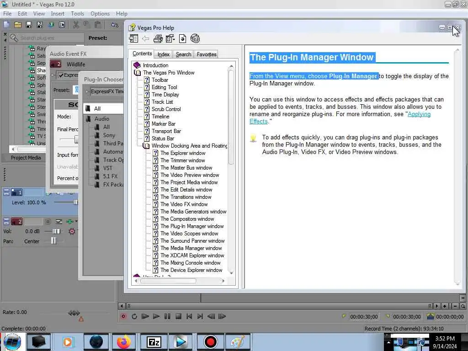Click the round web help icon in Help toolbar
This screenshot has height=351, width=468.
195,38
